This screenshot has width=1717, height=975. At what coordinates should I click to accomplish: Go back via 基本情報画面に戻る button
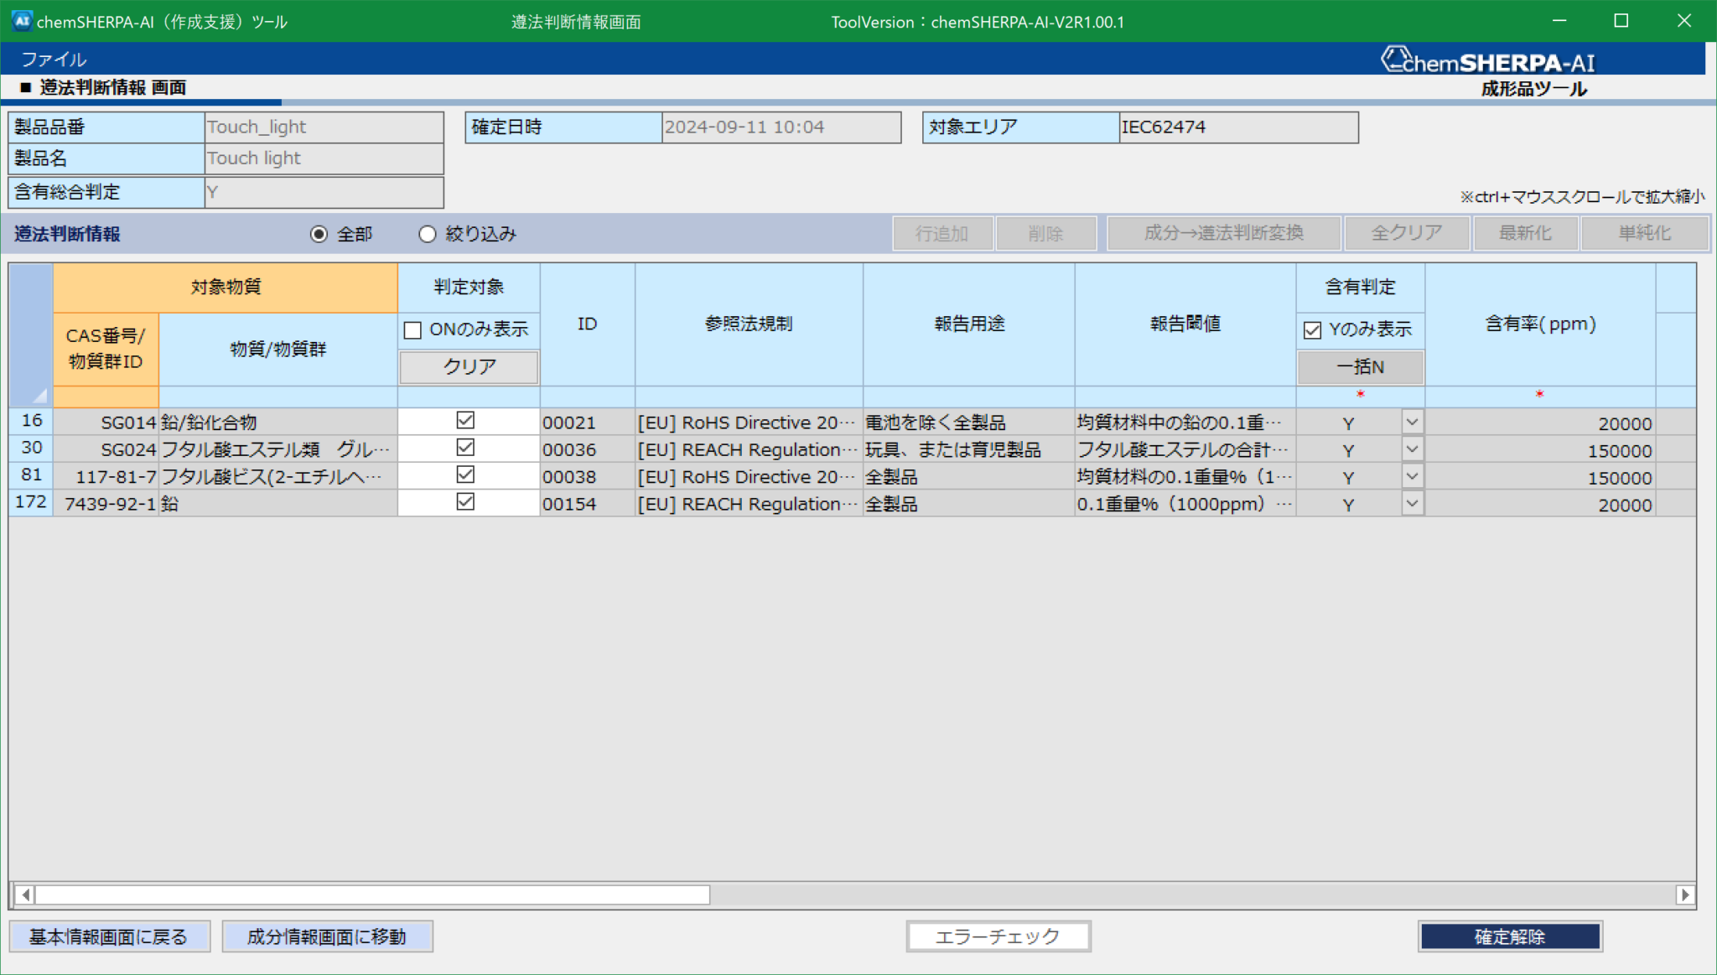point(109,936)
